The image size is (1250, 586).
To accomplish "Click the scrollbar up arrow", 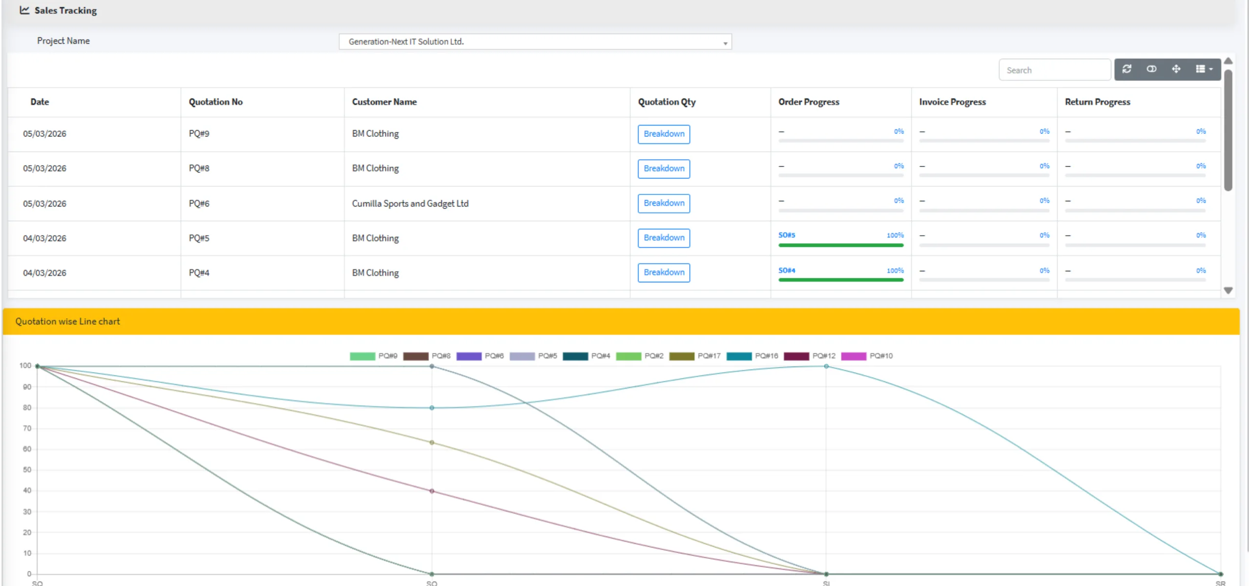I will (x=1229, y=61).
